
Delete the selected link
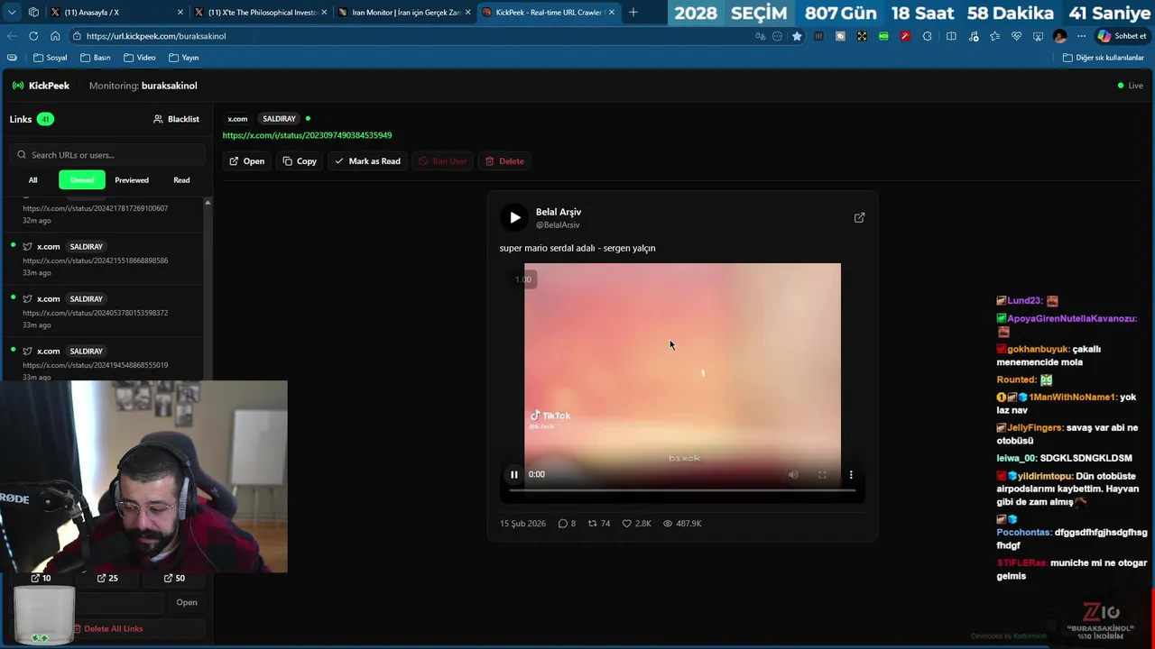[x=504, y=161]
